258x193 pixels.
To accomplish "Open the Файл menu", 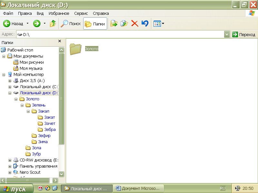I will pyautogui.click(x=8, y=14).
